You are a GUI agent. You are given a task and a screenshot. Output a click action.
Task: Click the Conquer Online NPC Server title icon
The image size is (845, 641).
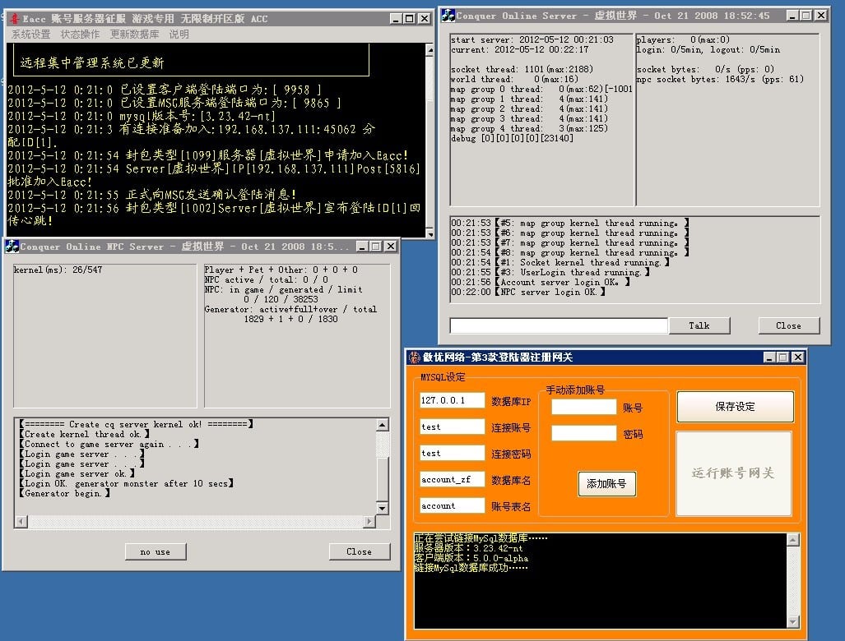12,246
